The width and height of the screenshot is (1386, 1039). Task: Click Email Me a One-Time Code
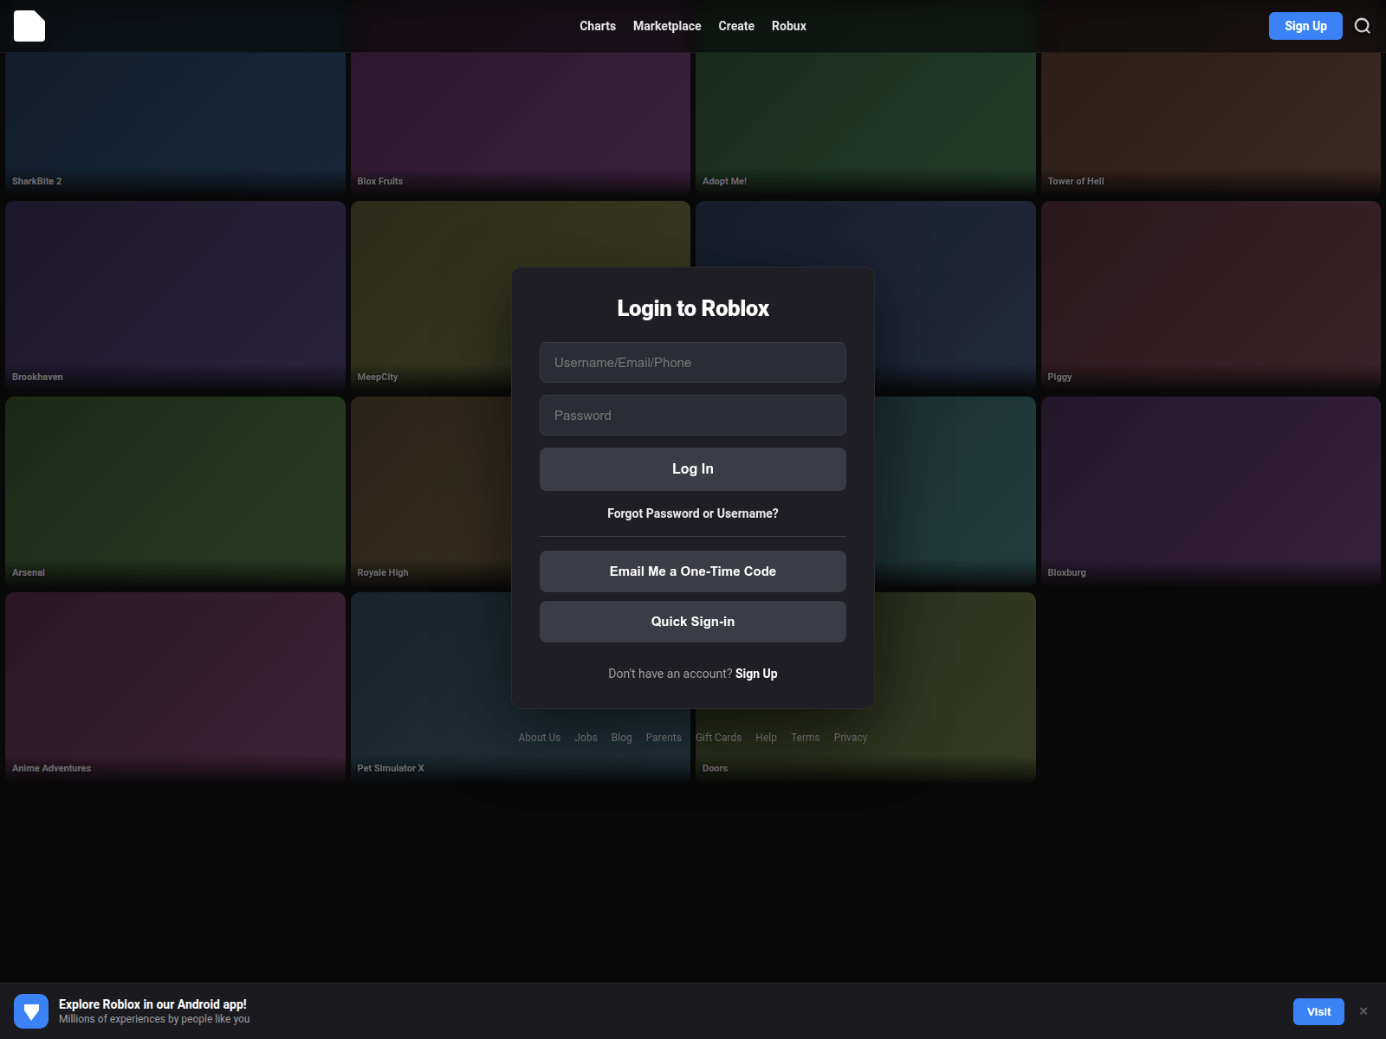[x=693, y=571]
